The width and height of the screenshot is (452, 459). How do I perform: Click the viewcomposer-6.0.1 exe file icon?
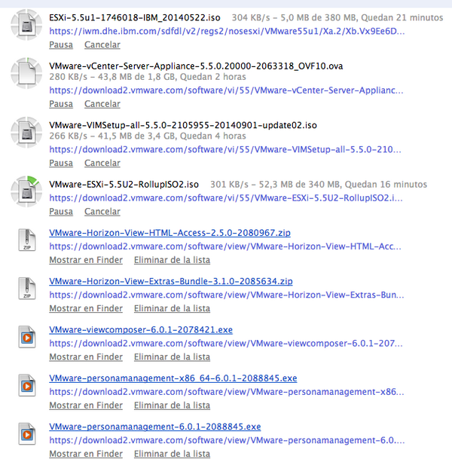[x=27, y=337]
